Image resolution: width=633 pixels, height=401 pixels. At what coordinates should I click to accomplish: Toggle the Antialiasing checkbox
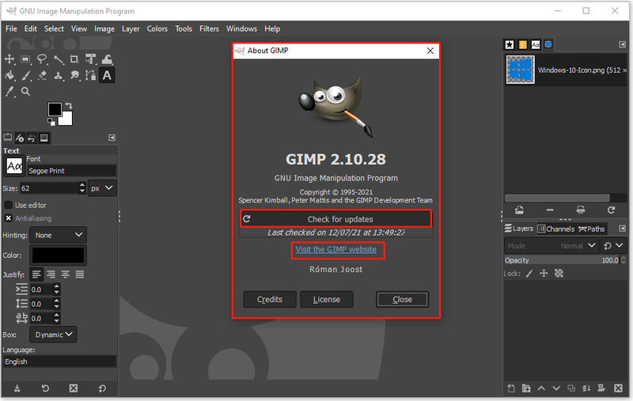9,218
